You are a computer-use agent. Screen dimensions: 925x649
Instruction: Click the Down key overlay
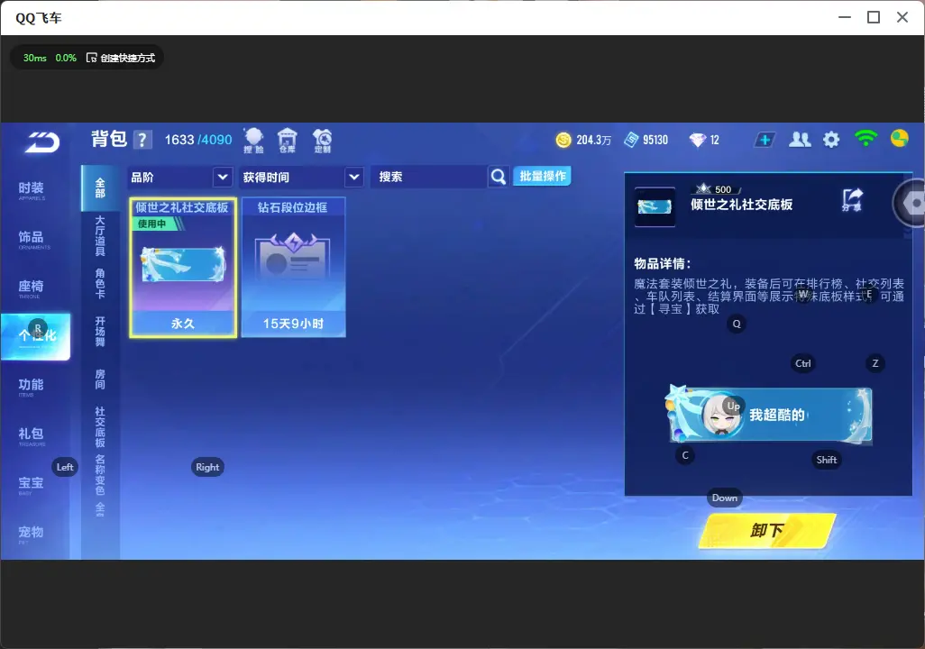pyautogui.click(x=725, y=498)
